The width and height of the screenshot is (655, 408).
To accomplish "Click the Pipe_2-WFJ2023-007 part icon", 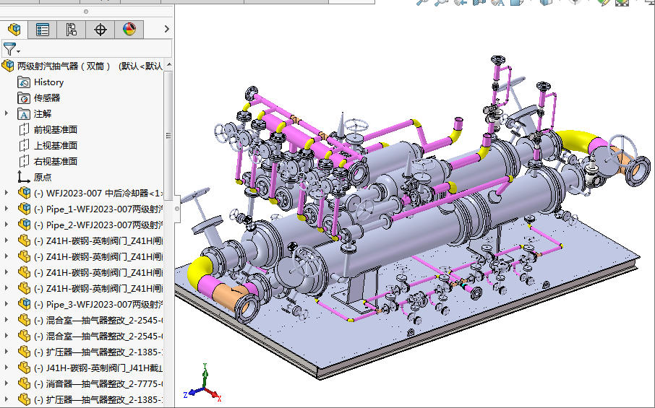I will [x=25, y=225].
